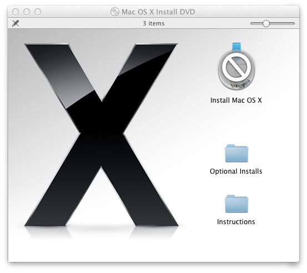The image size is (307, 273).
Task: Open the Instructions folder icon
Action: click(236, 204)
